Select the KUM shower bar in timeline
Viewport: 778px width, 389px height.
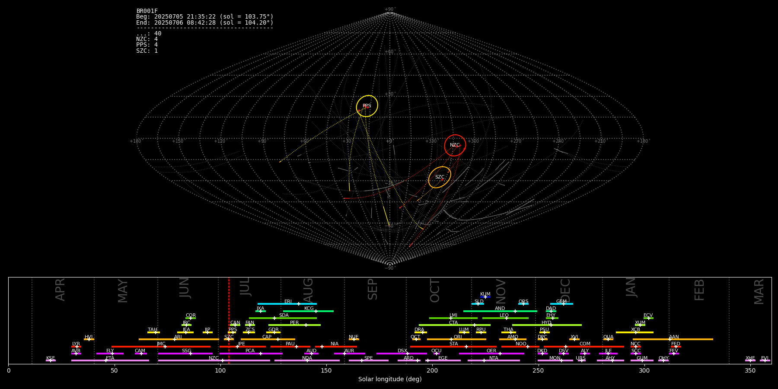[x=485, y=297]
